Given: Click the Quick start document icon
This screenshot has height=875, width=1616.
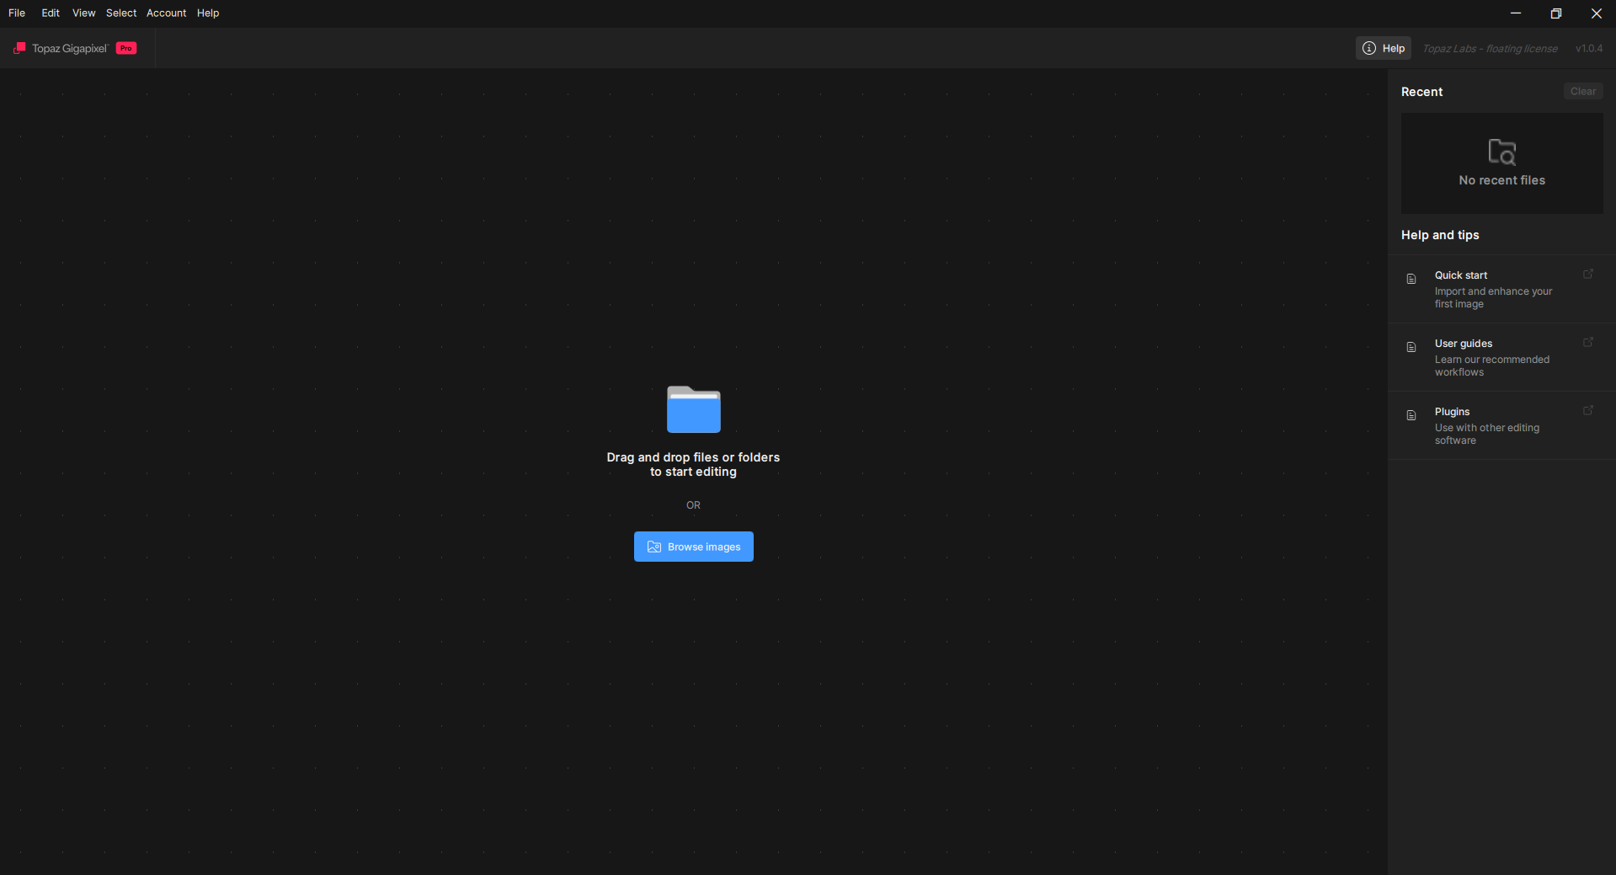Looking at the screenshot, I should pos(1411,279).
